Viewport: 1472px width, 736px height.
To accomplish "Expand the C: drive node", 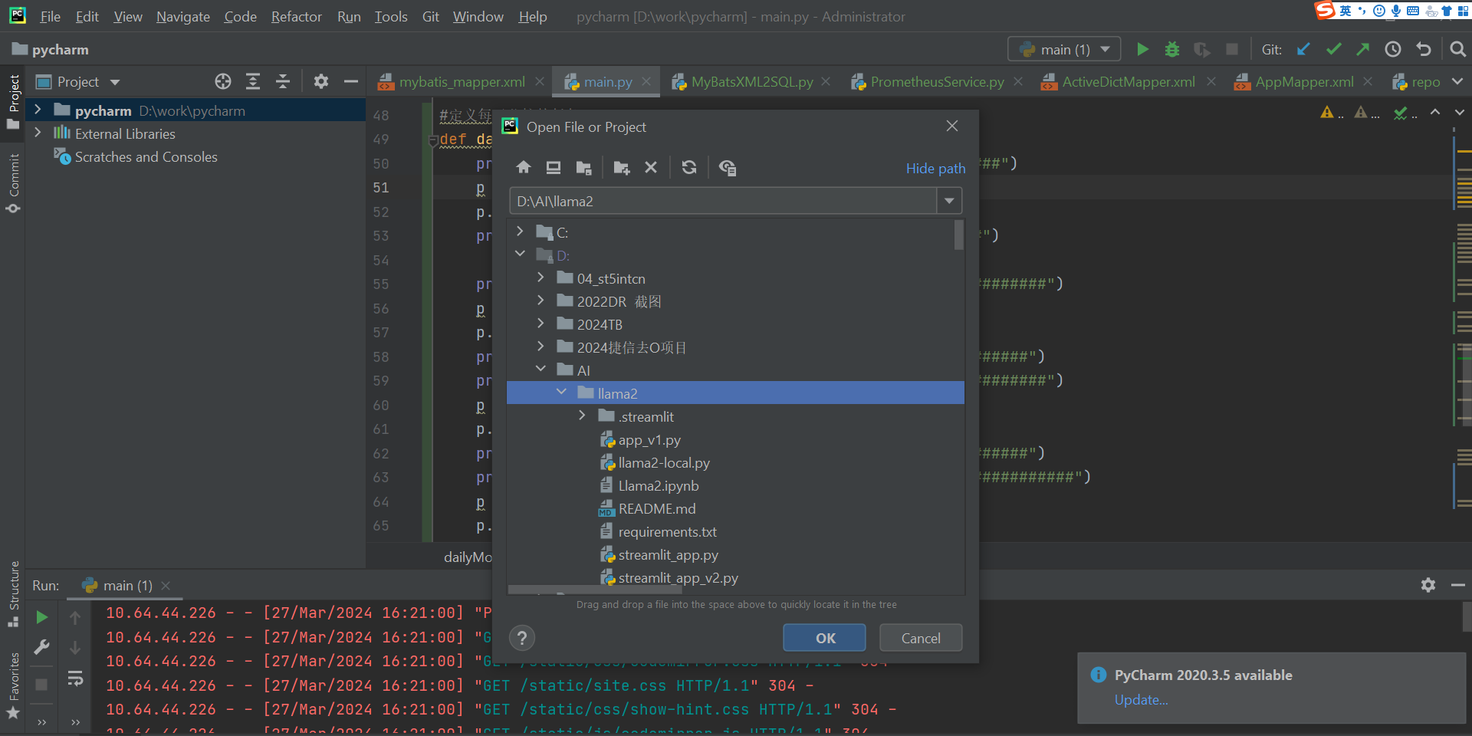I will pos(521,232).
